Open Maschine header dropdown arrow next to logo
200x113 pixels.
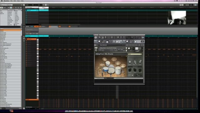pyautogui.click(x=21, y=5)
